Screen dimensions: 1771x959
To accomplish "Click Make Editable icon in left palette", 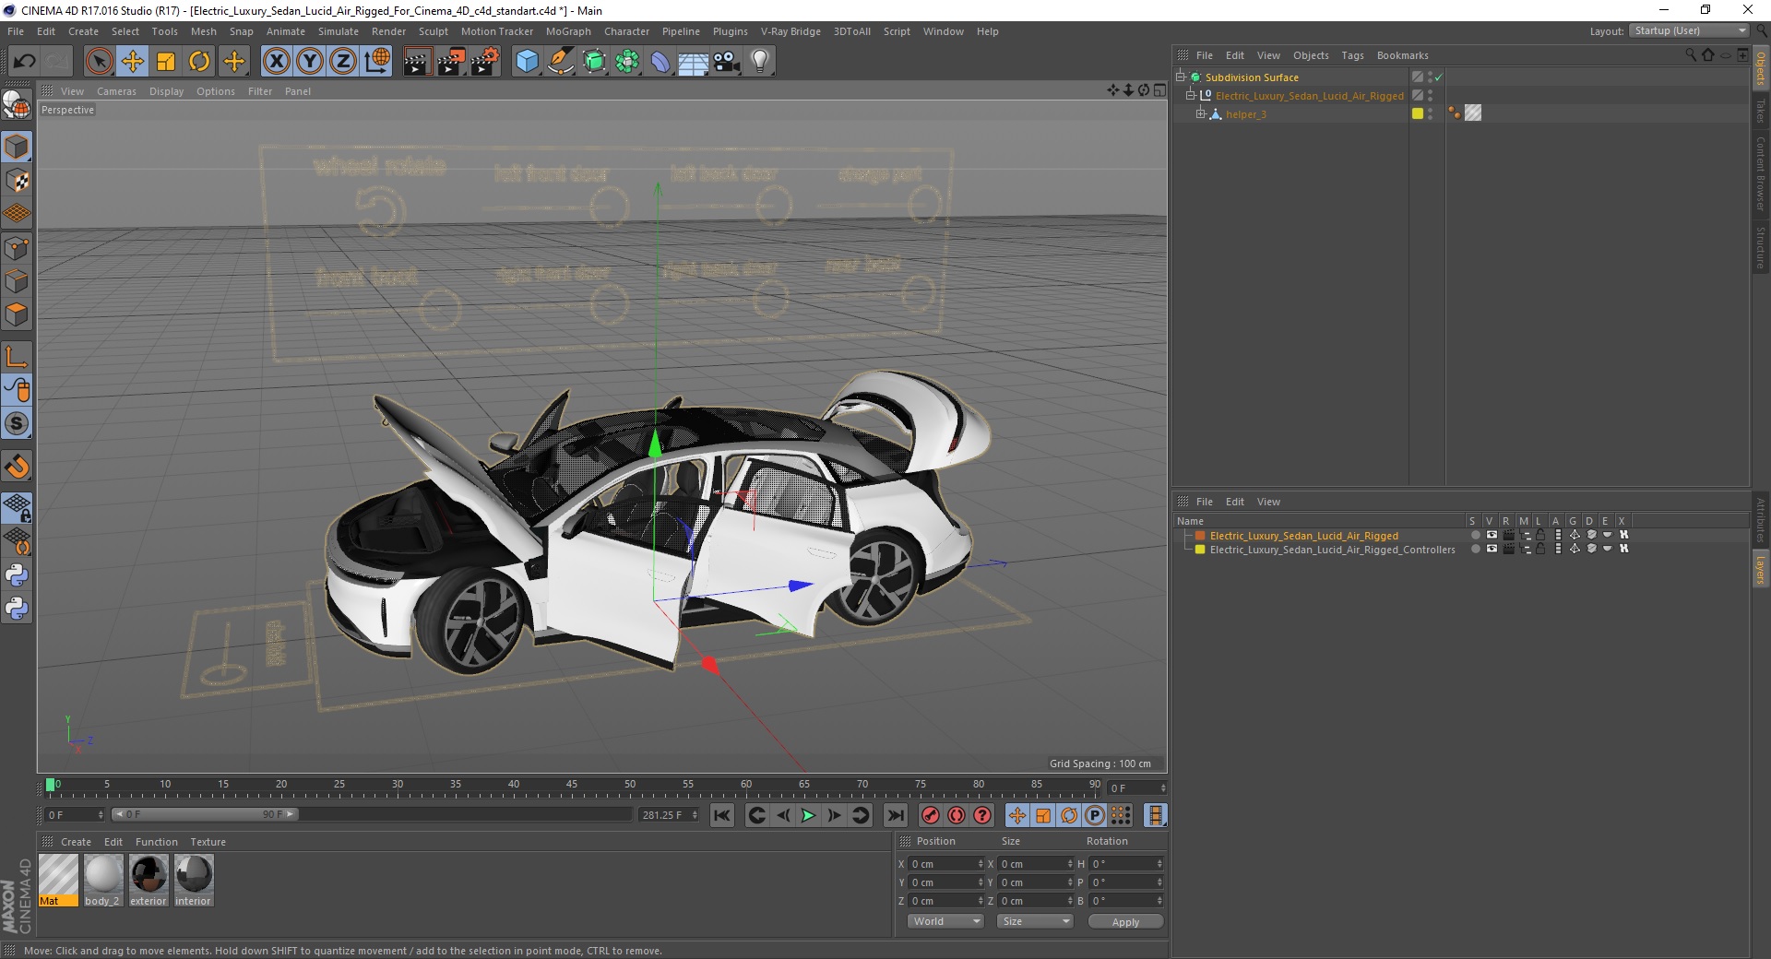I will (x=17, y=106).
